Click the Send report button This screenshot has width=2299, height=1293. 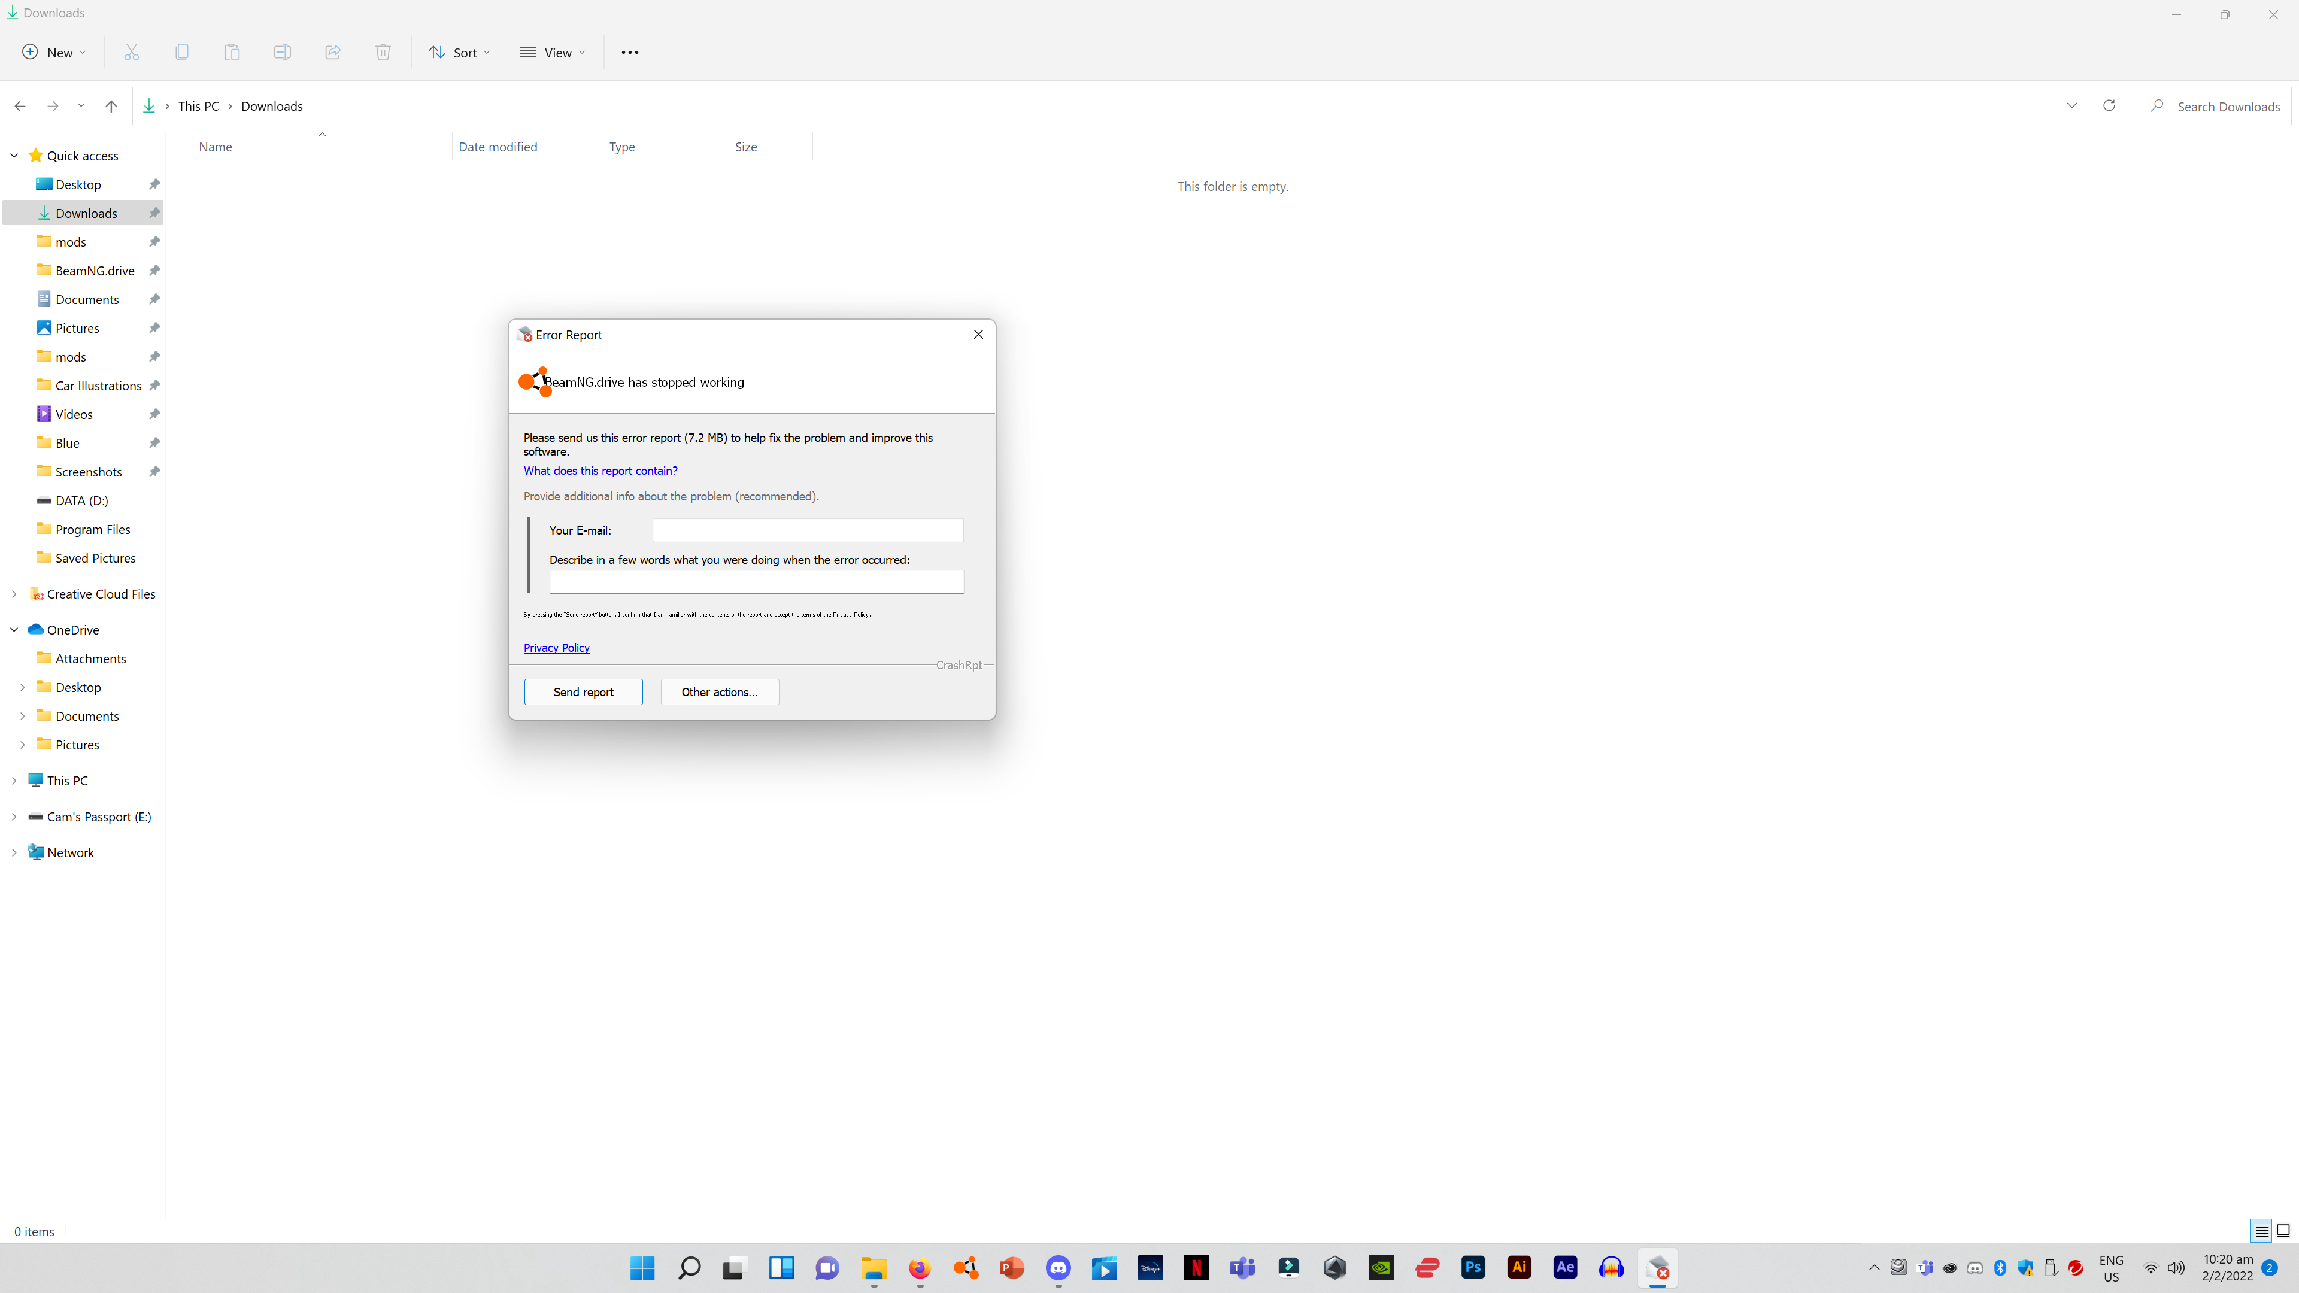pos(583,693)
